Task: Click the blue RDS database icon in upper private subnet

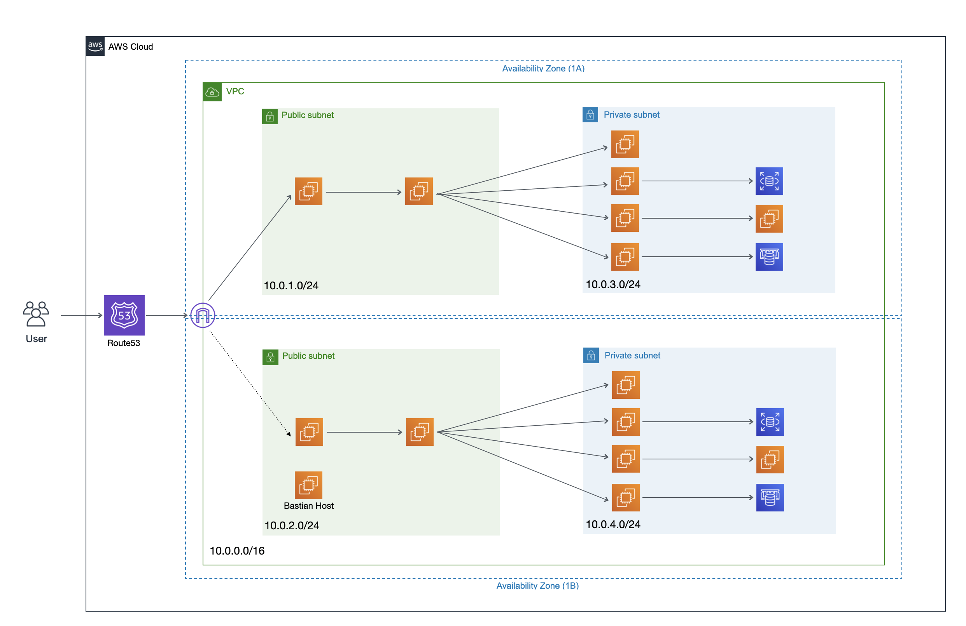Action: (x=769, y=256)
